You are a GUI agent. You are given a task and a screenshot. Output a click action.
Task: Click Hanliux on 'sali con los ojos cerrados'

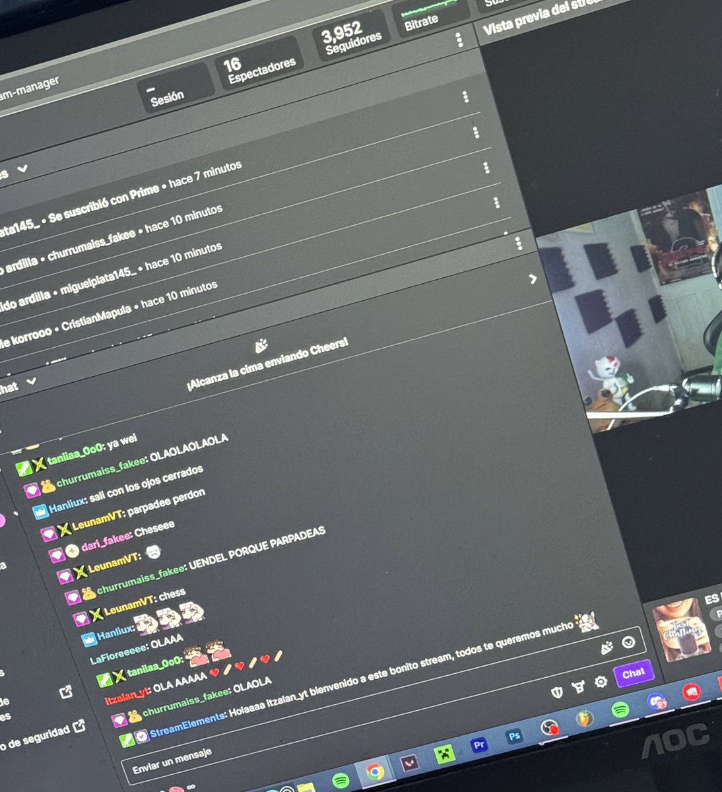tap(68, 505)
